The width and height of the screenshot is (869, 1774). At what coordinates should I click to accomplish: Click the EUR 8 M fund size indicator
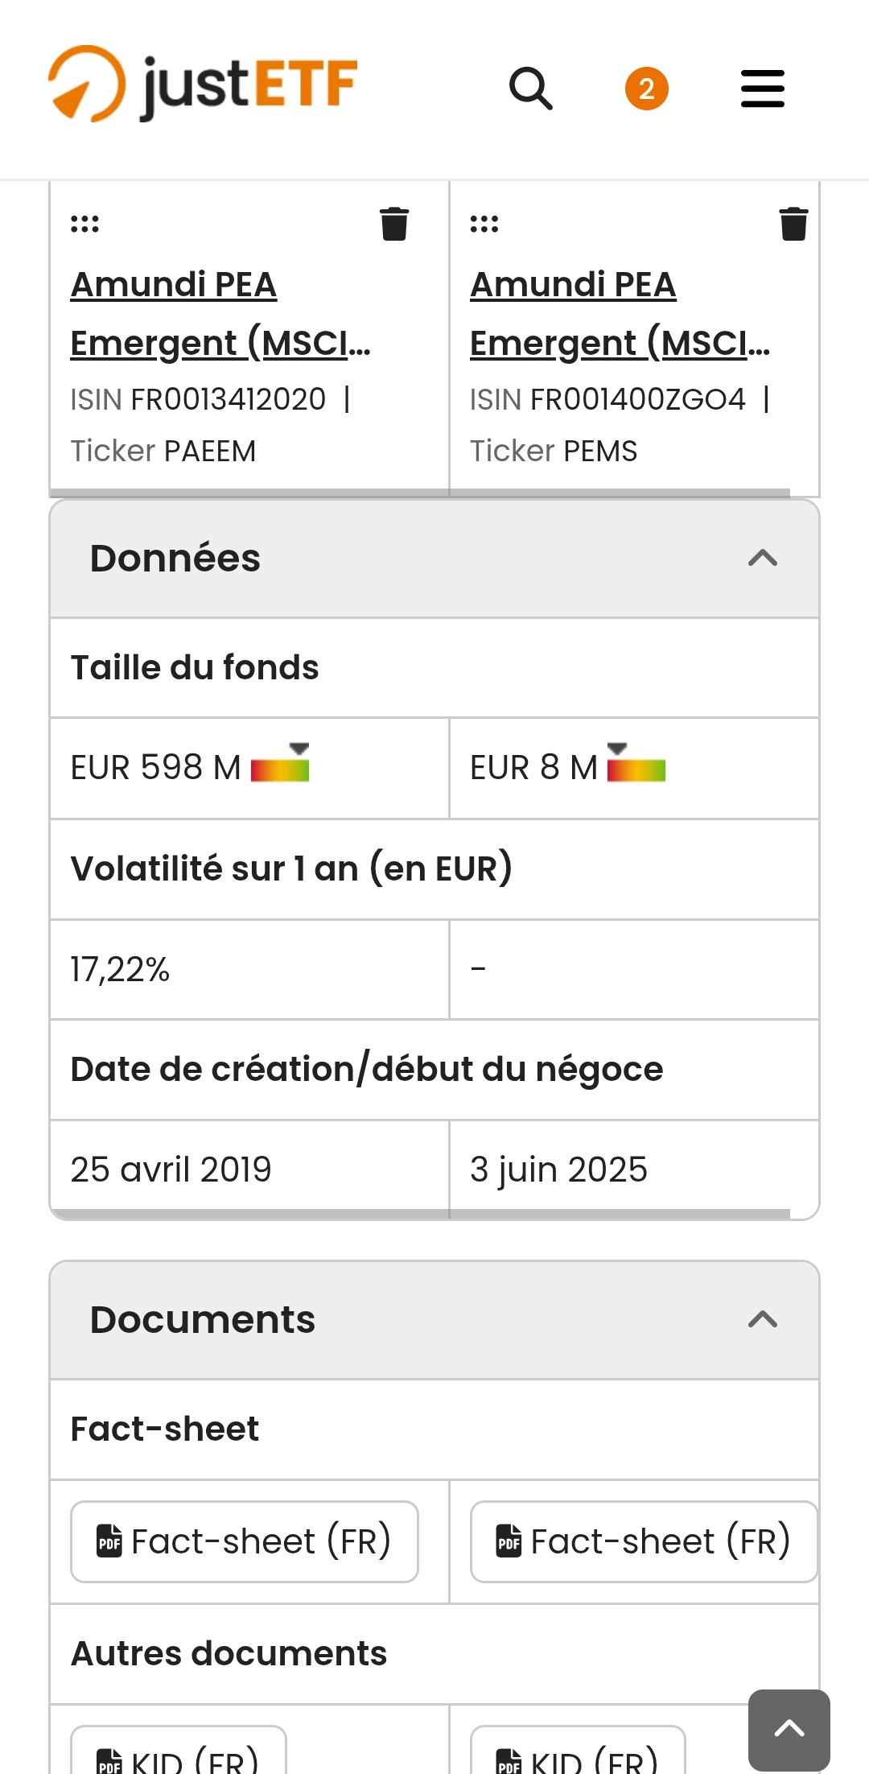tap(636, 764)
